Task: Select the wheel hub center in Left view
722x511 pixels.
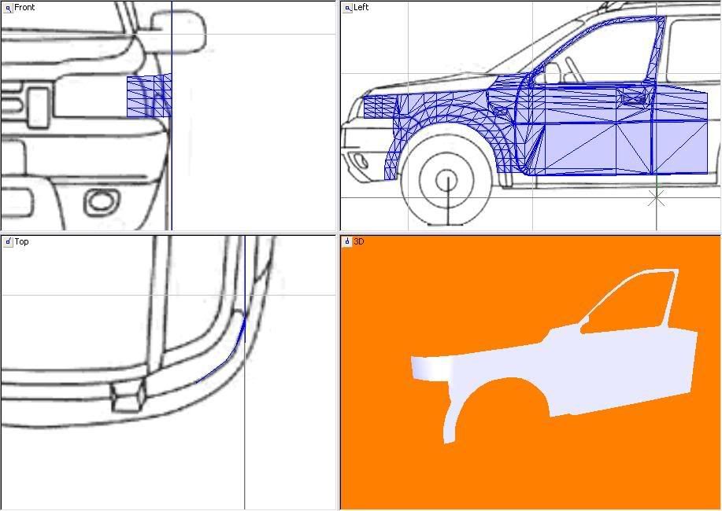Action: (447, 177)
